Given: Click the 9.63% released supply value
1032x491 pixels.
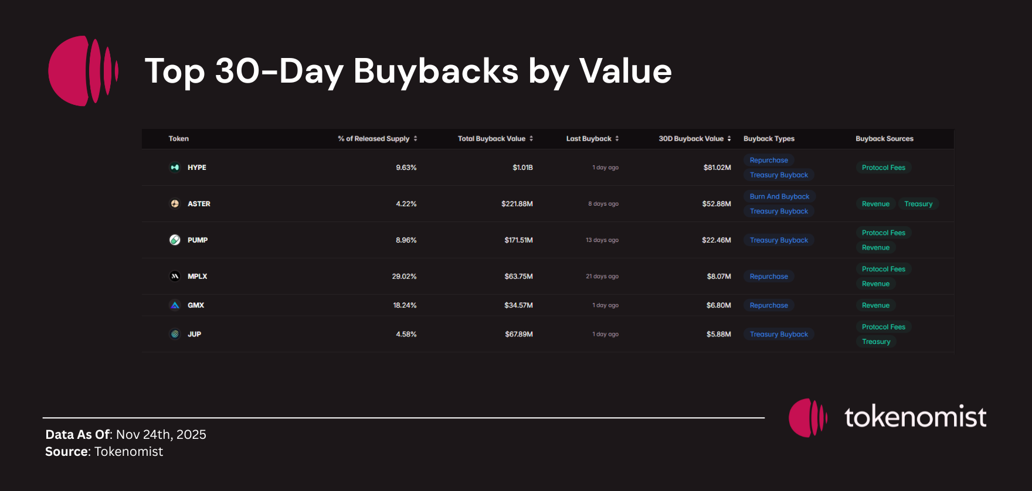Looking at the screenshot, I should pos(406,168).
